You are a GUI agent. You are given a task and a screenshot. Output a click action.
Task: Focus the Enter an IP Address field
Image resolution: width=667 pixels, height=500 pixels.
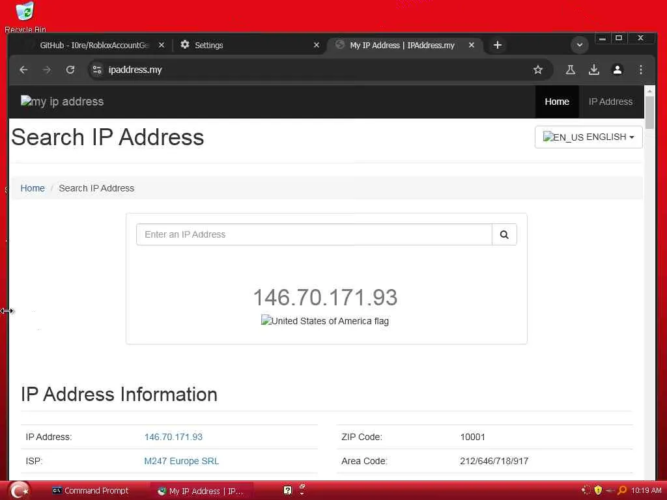pos(314,234)
